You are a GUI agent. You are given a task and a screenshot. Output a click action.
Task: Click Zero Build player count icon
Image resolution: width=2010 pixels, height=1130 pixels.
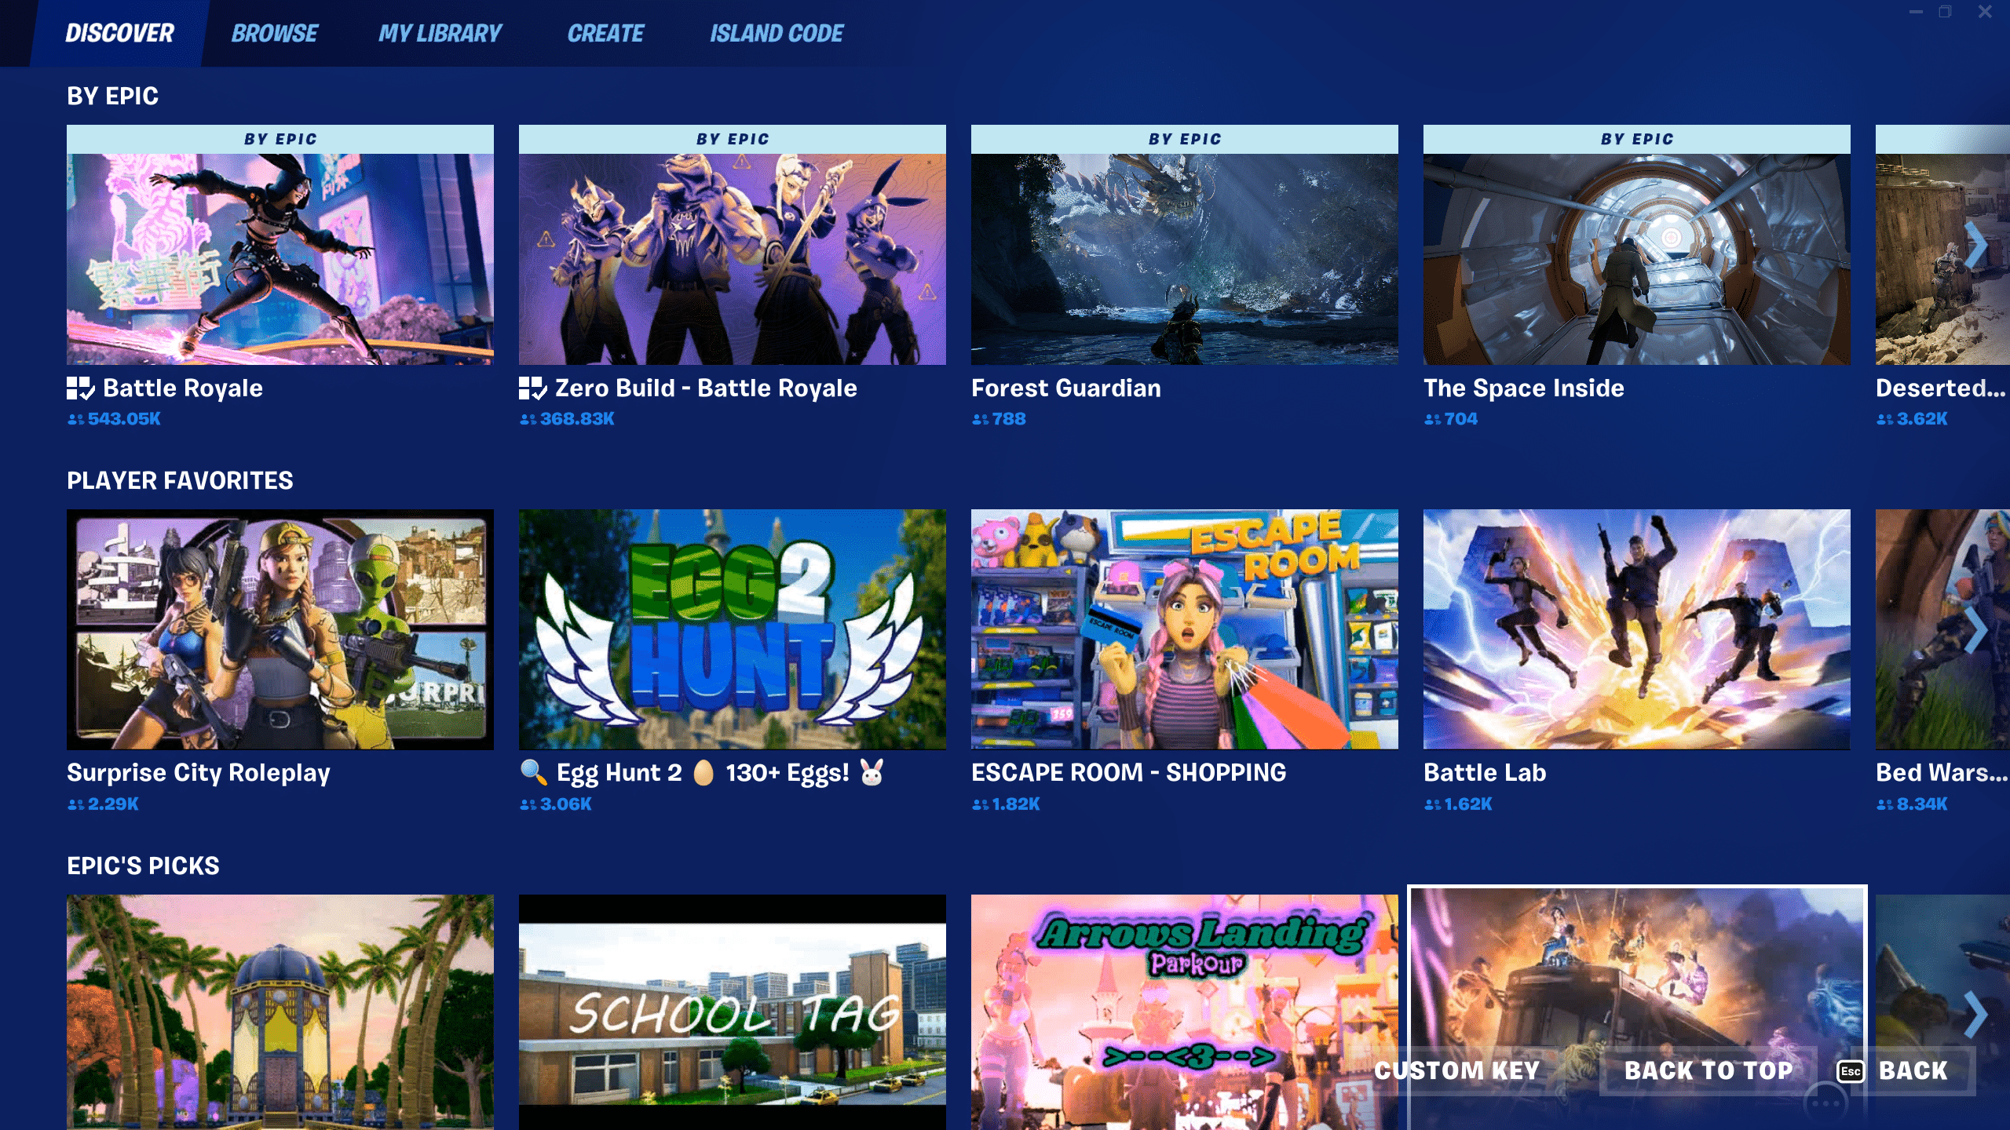tap(528, 420)
